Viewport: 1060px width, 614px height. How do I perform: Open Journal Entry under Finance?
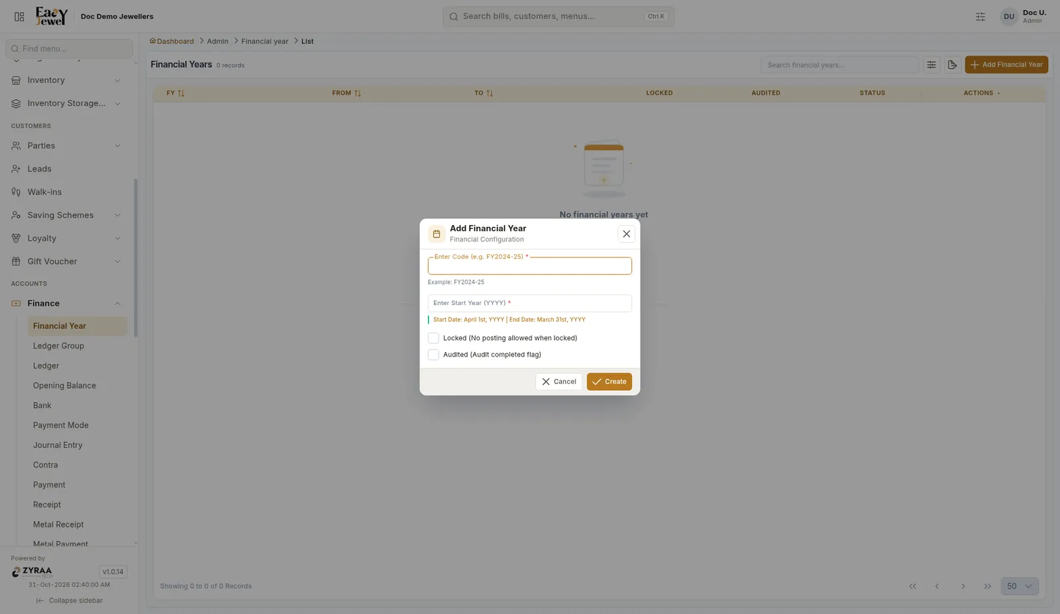pos(77,445)
